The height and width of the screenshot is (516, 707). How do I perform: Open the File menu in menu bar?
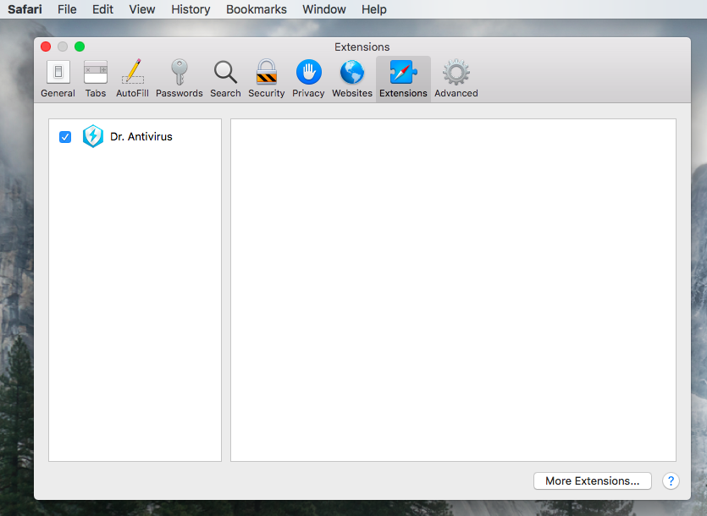[x=67, y=9]
